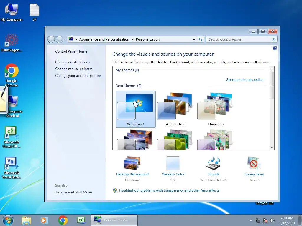Select the DataWagon desktop shortcut
Image resolution: width=302 pixels, height=226 pixels.
[x=12, y=43]
